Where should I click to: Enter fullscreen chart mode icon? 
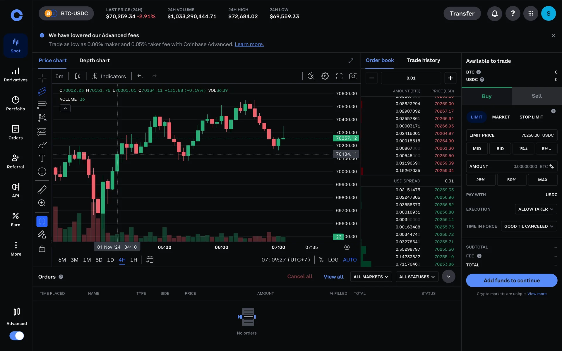(x=339, y=76)
